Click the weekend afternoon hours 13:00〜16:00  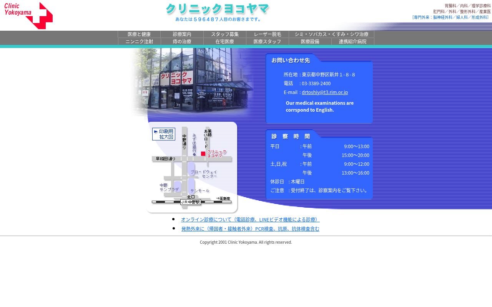pyautogui.click(x=356, y=173)
